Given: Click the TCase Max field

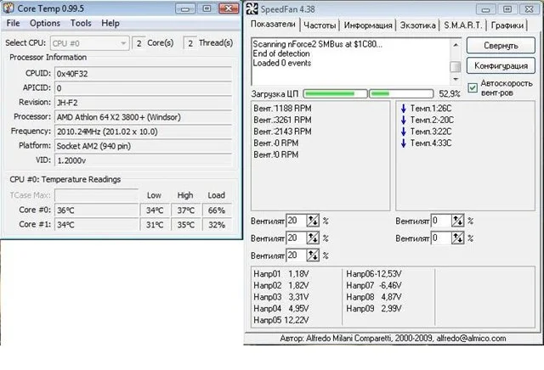Looking at the screenshot, I should pos(96,195).
